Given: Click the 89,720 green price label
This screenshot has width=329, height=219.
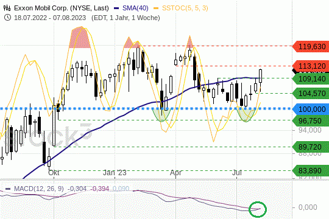Looking at the screenshot, I should [x=311, y=147].
